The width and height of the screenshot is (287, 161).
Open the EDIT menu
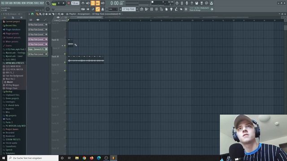(x=7, y=3)
